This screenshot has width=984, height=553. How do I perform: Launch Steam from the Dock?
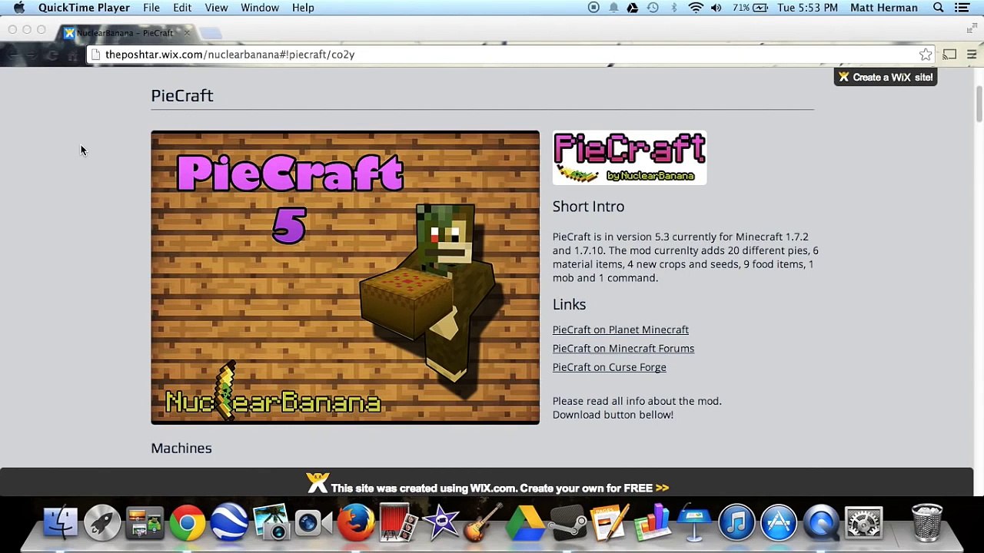[x=567, y=523]
